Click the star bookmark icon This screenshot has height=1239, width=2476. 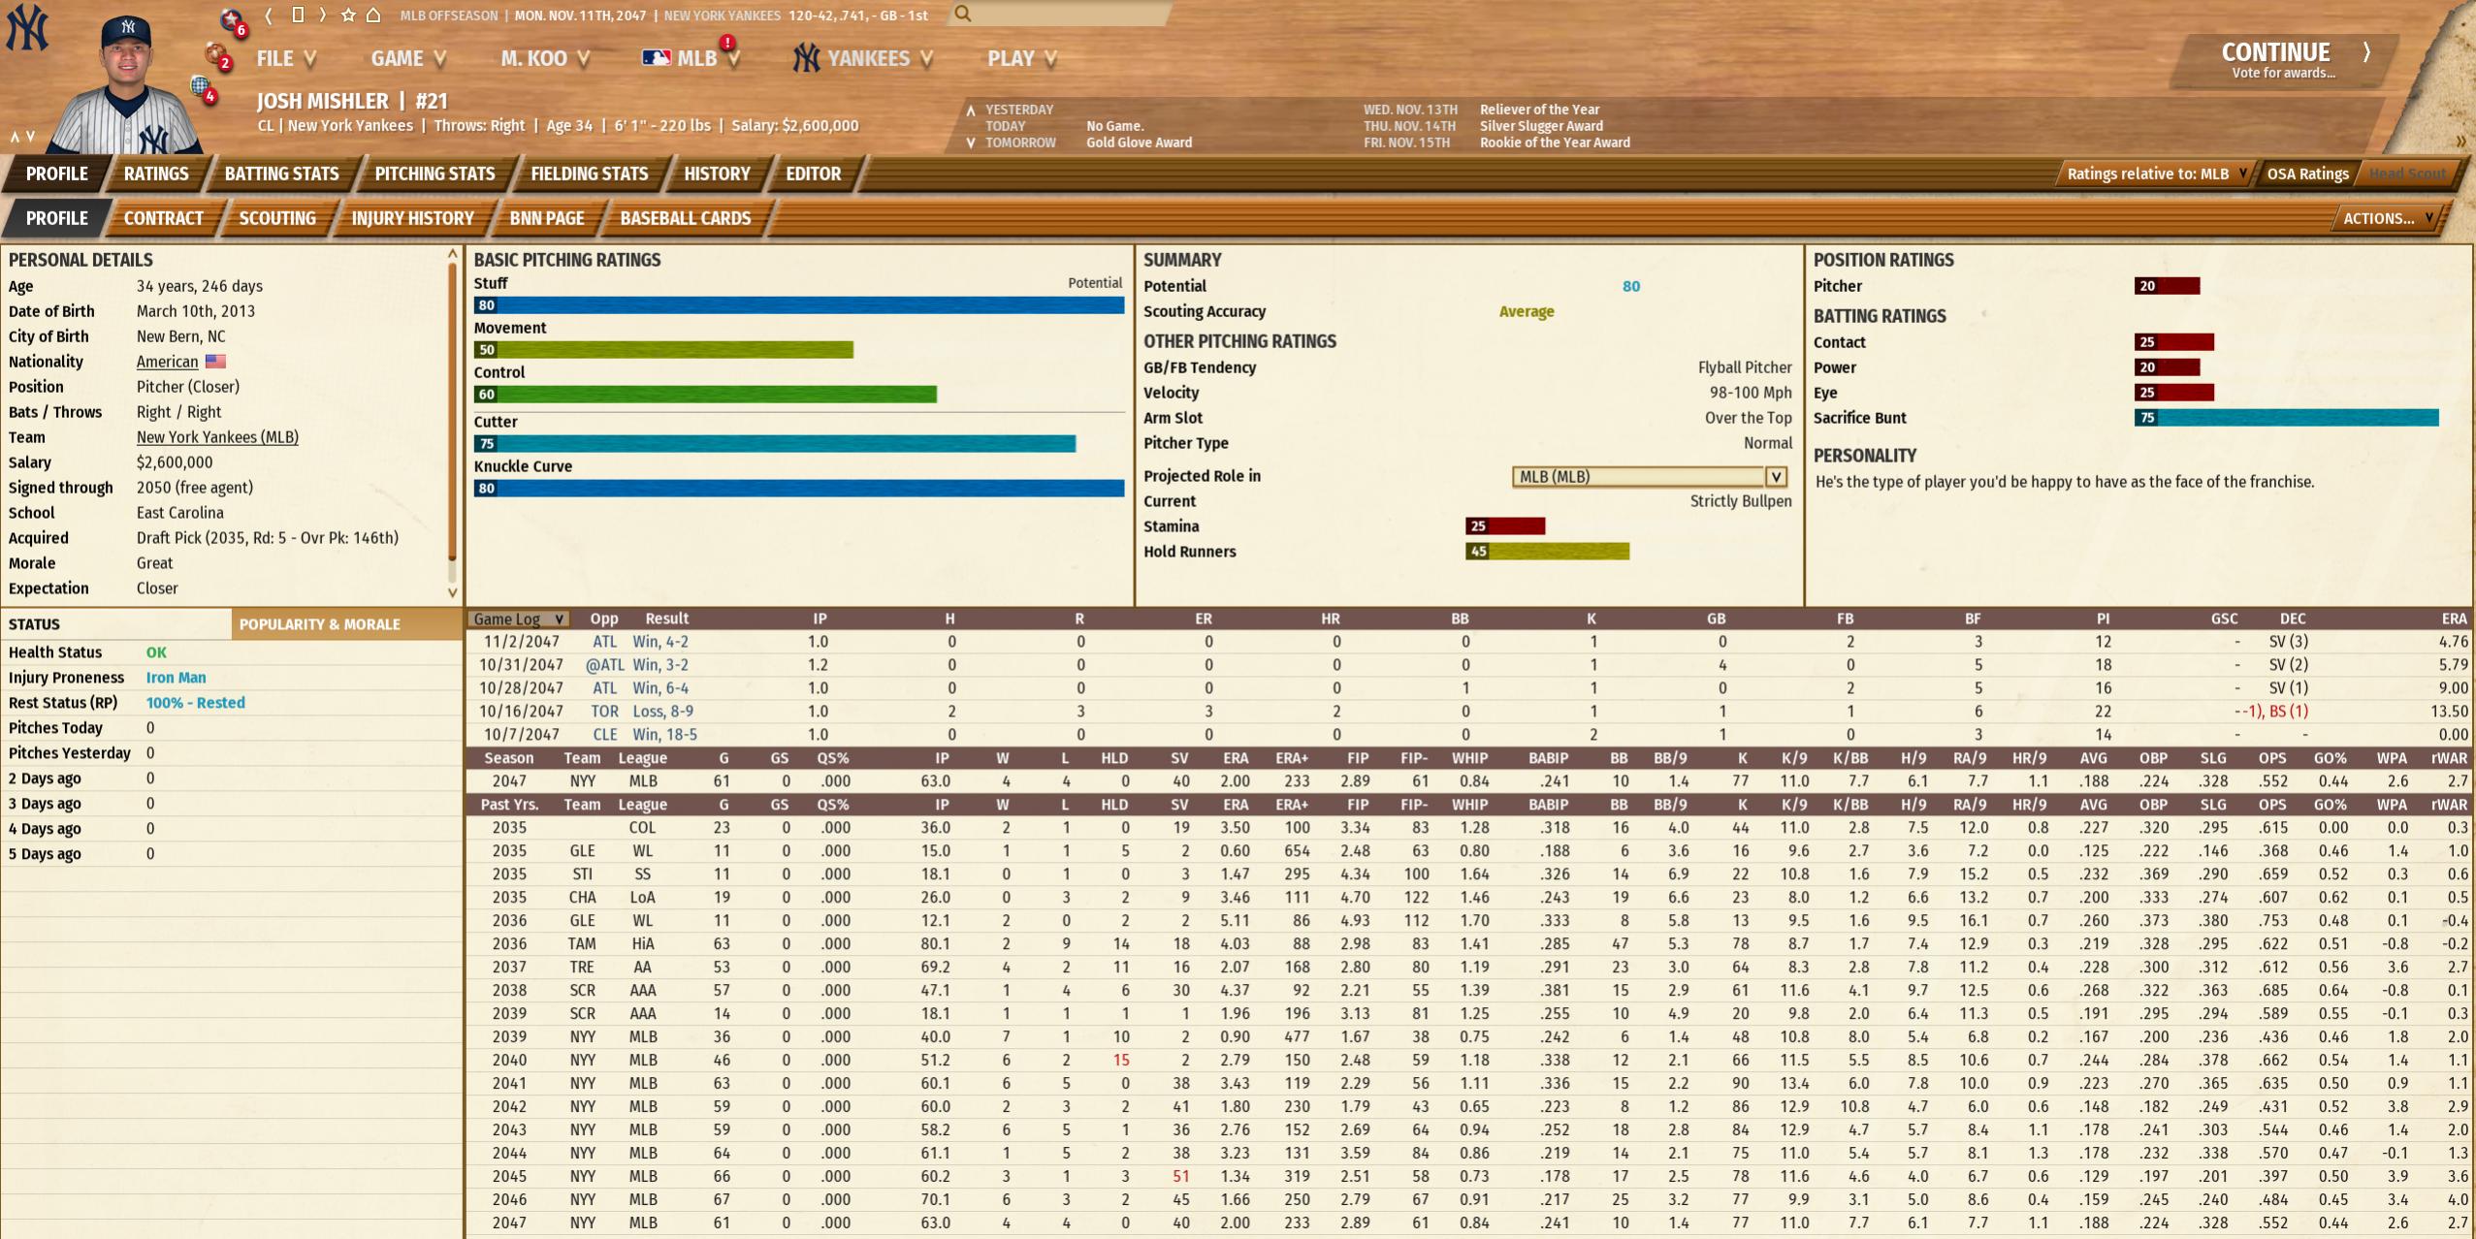point(348,15)
